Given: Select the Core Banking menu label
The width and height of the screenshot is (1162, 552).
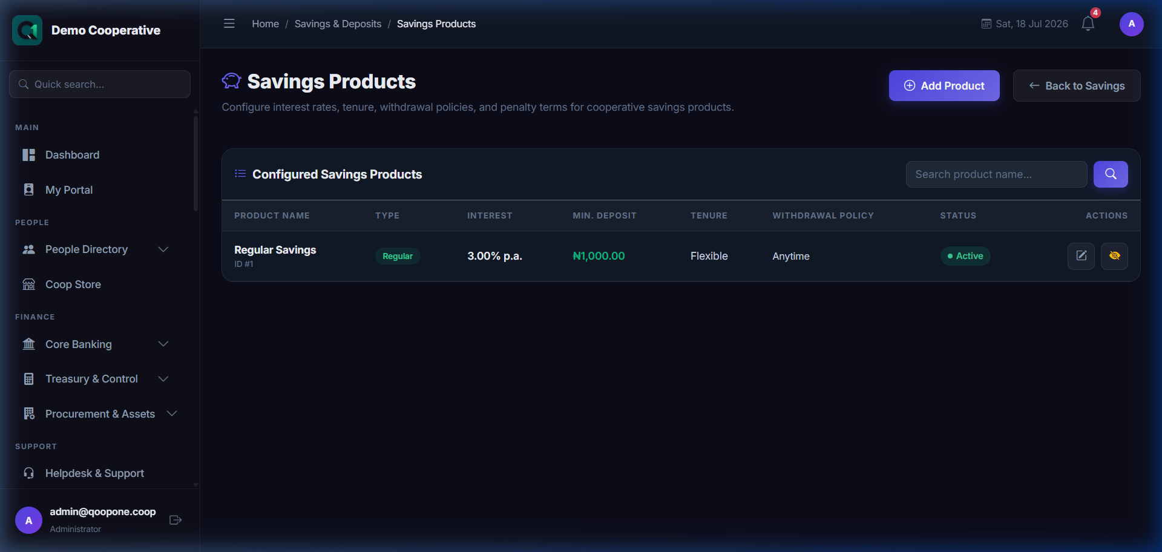Looking at the screenshot, I should (78, 344).
